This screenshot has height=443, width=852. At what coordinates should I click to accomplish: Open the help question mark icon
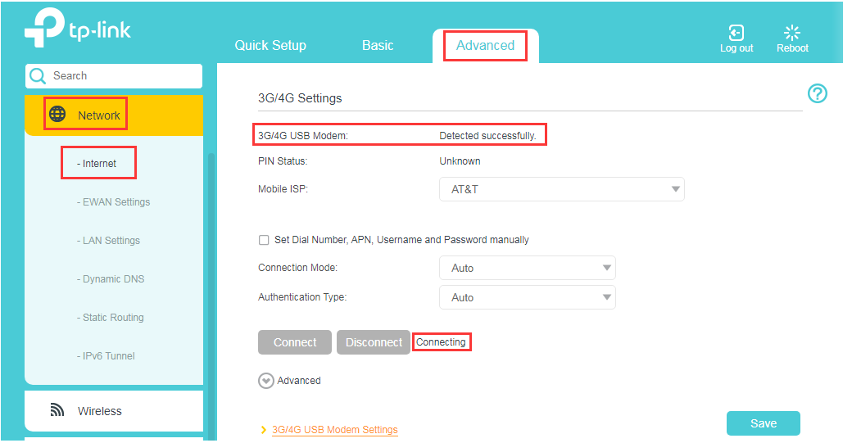pyautogui.click(x=817, y=93)
